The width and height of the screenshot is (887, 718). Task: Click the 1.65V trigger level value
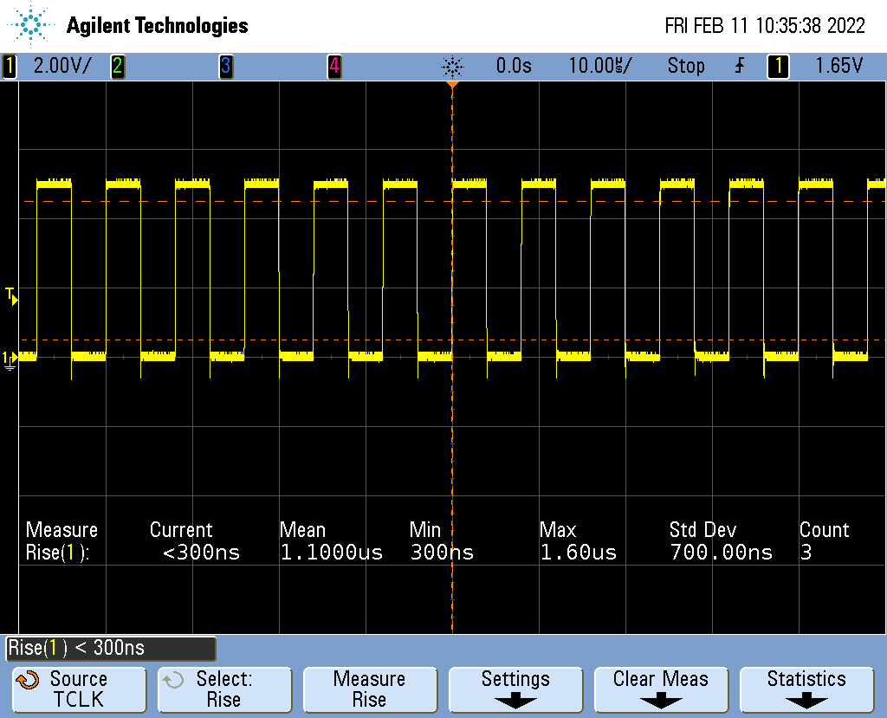click(838, 66)
